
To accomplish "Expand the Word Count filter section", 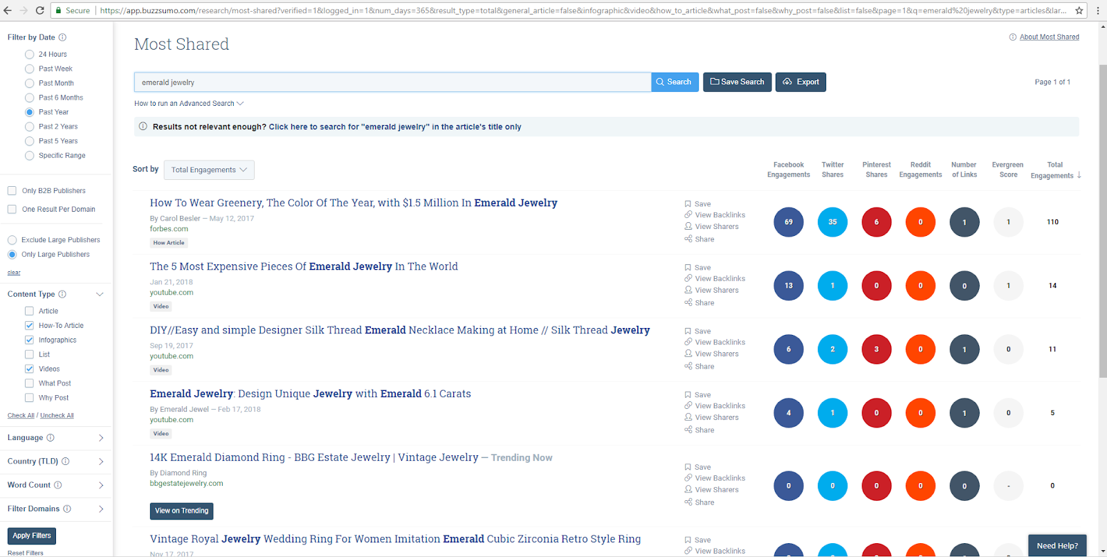I will click(x=101, y=485).
